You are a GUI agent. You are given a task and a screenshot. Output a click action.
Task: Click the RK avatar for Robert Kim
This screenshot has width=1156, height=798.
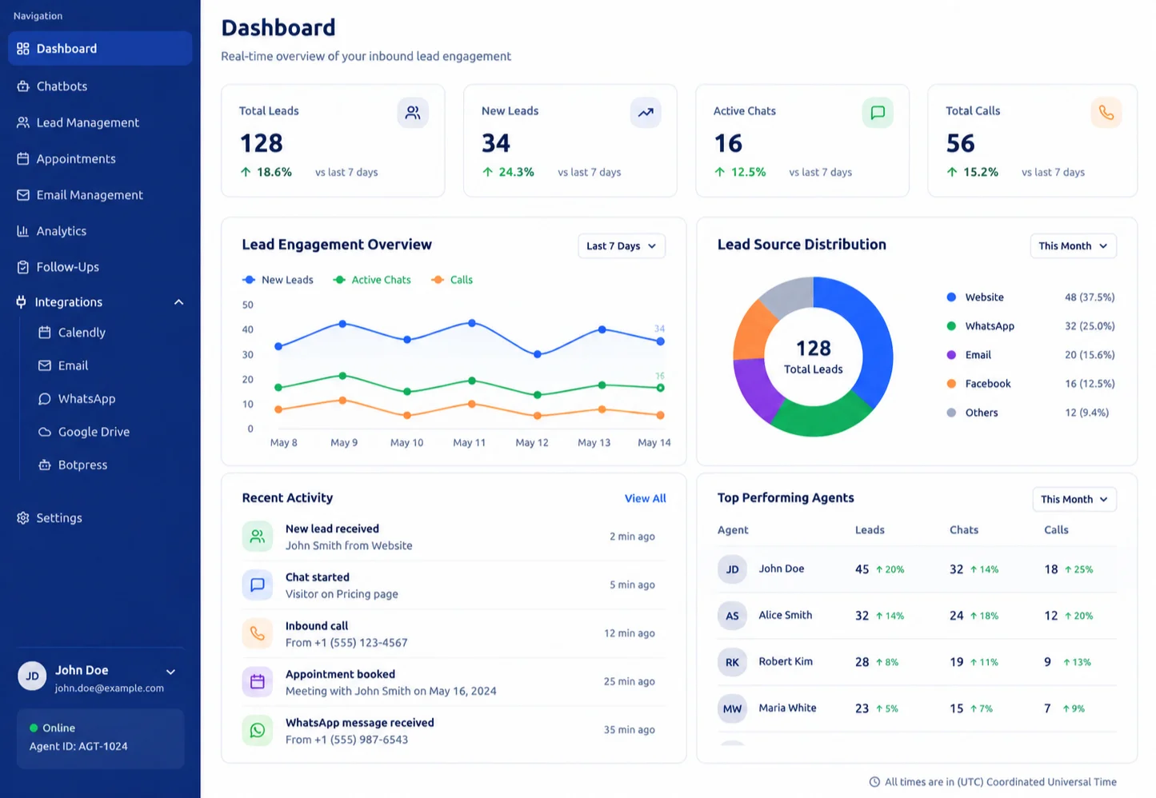[732, 662]
